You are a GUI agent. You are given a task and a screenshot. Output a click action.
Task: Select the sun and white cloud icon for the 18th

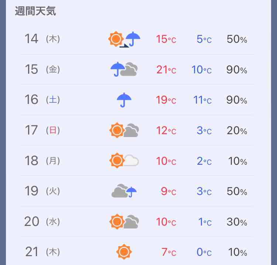point(124,161)
